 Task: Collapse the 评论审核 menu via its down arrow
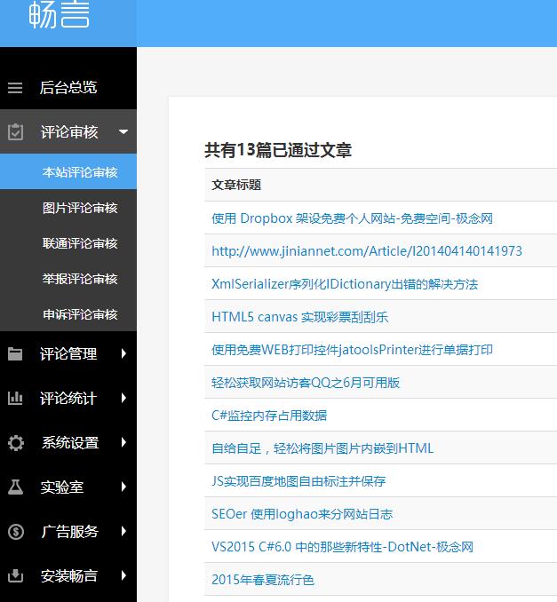point(123,131)
